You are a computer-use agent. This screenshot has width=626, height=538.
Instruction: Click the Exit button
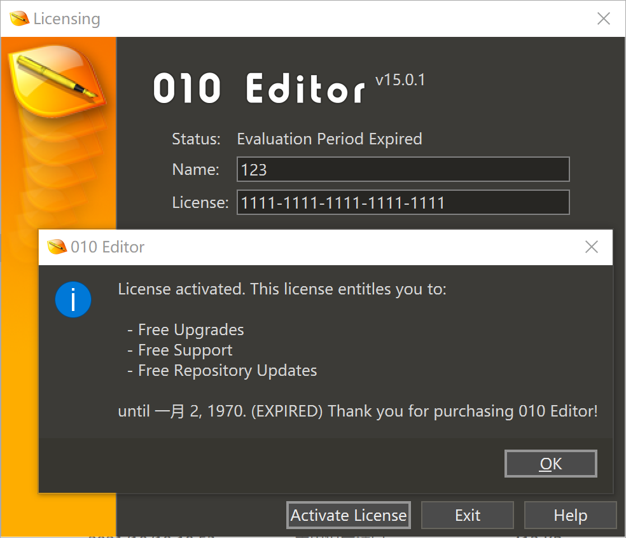coord(468,515)
